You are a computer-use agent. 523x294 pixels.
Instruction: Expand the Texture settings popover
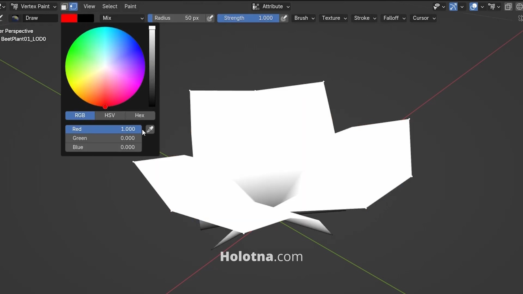pos(334,18)
